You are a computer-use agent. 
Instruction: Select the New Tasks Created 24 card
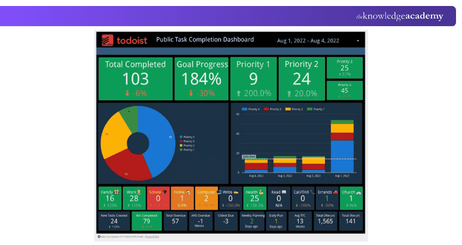click(114, 221)
